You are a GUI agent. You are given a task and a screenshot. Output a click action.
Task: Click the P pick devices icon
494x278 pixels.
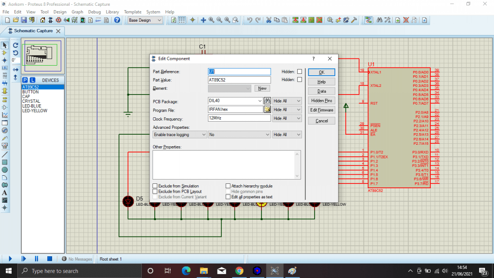click(25, 80)
